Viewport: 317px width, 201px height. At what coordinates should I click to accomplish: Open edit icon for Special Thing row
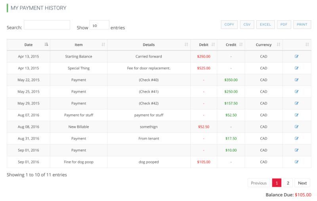(x=296, y=68)
